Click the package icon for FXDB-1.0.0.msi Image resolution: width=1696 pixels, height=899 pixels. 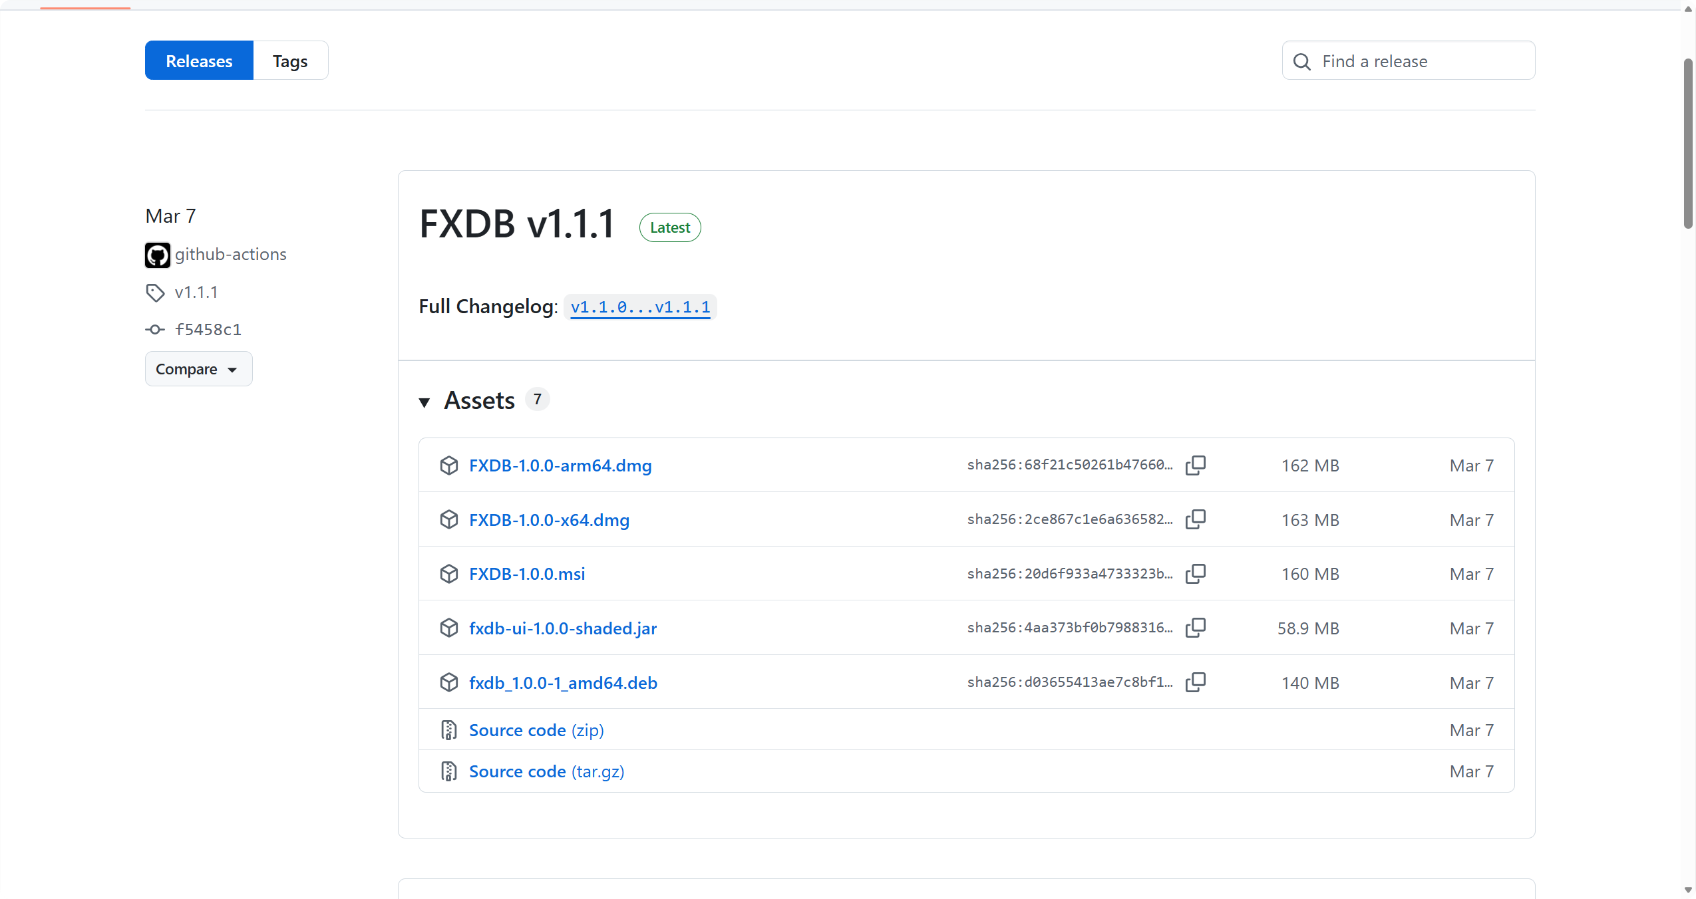(449, 574)
